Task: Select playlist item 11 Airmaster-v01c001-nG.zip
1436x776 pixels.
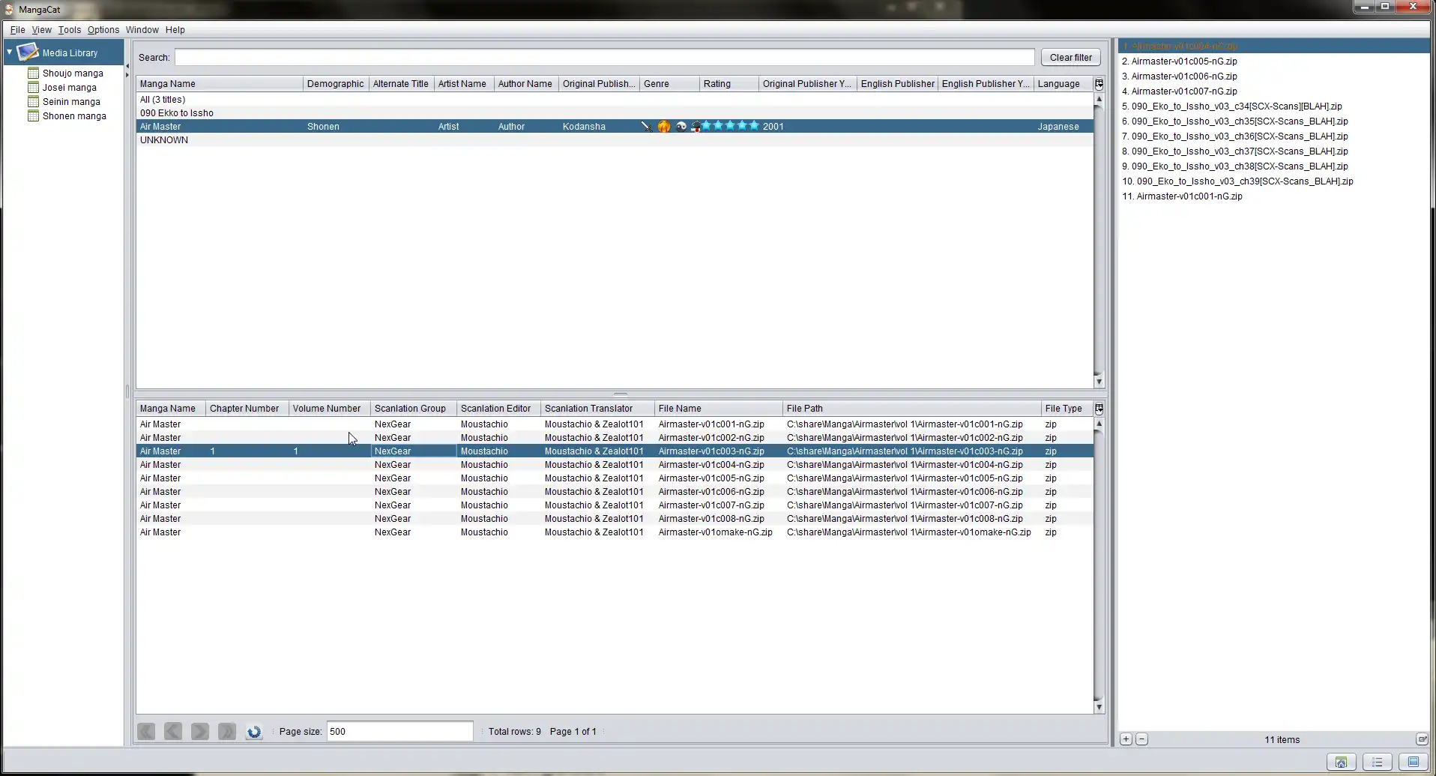Action: coord(1274,196)
